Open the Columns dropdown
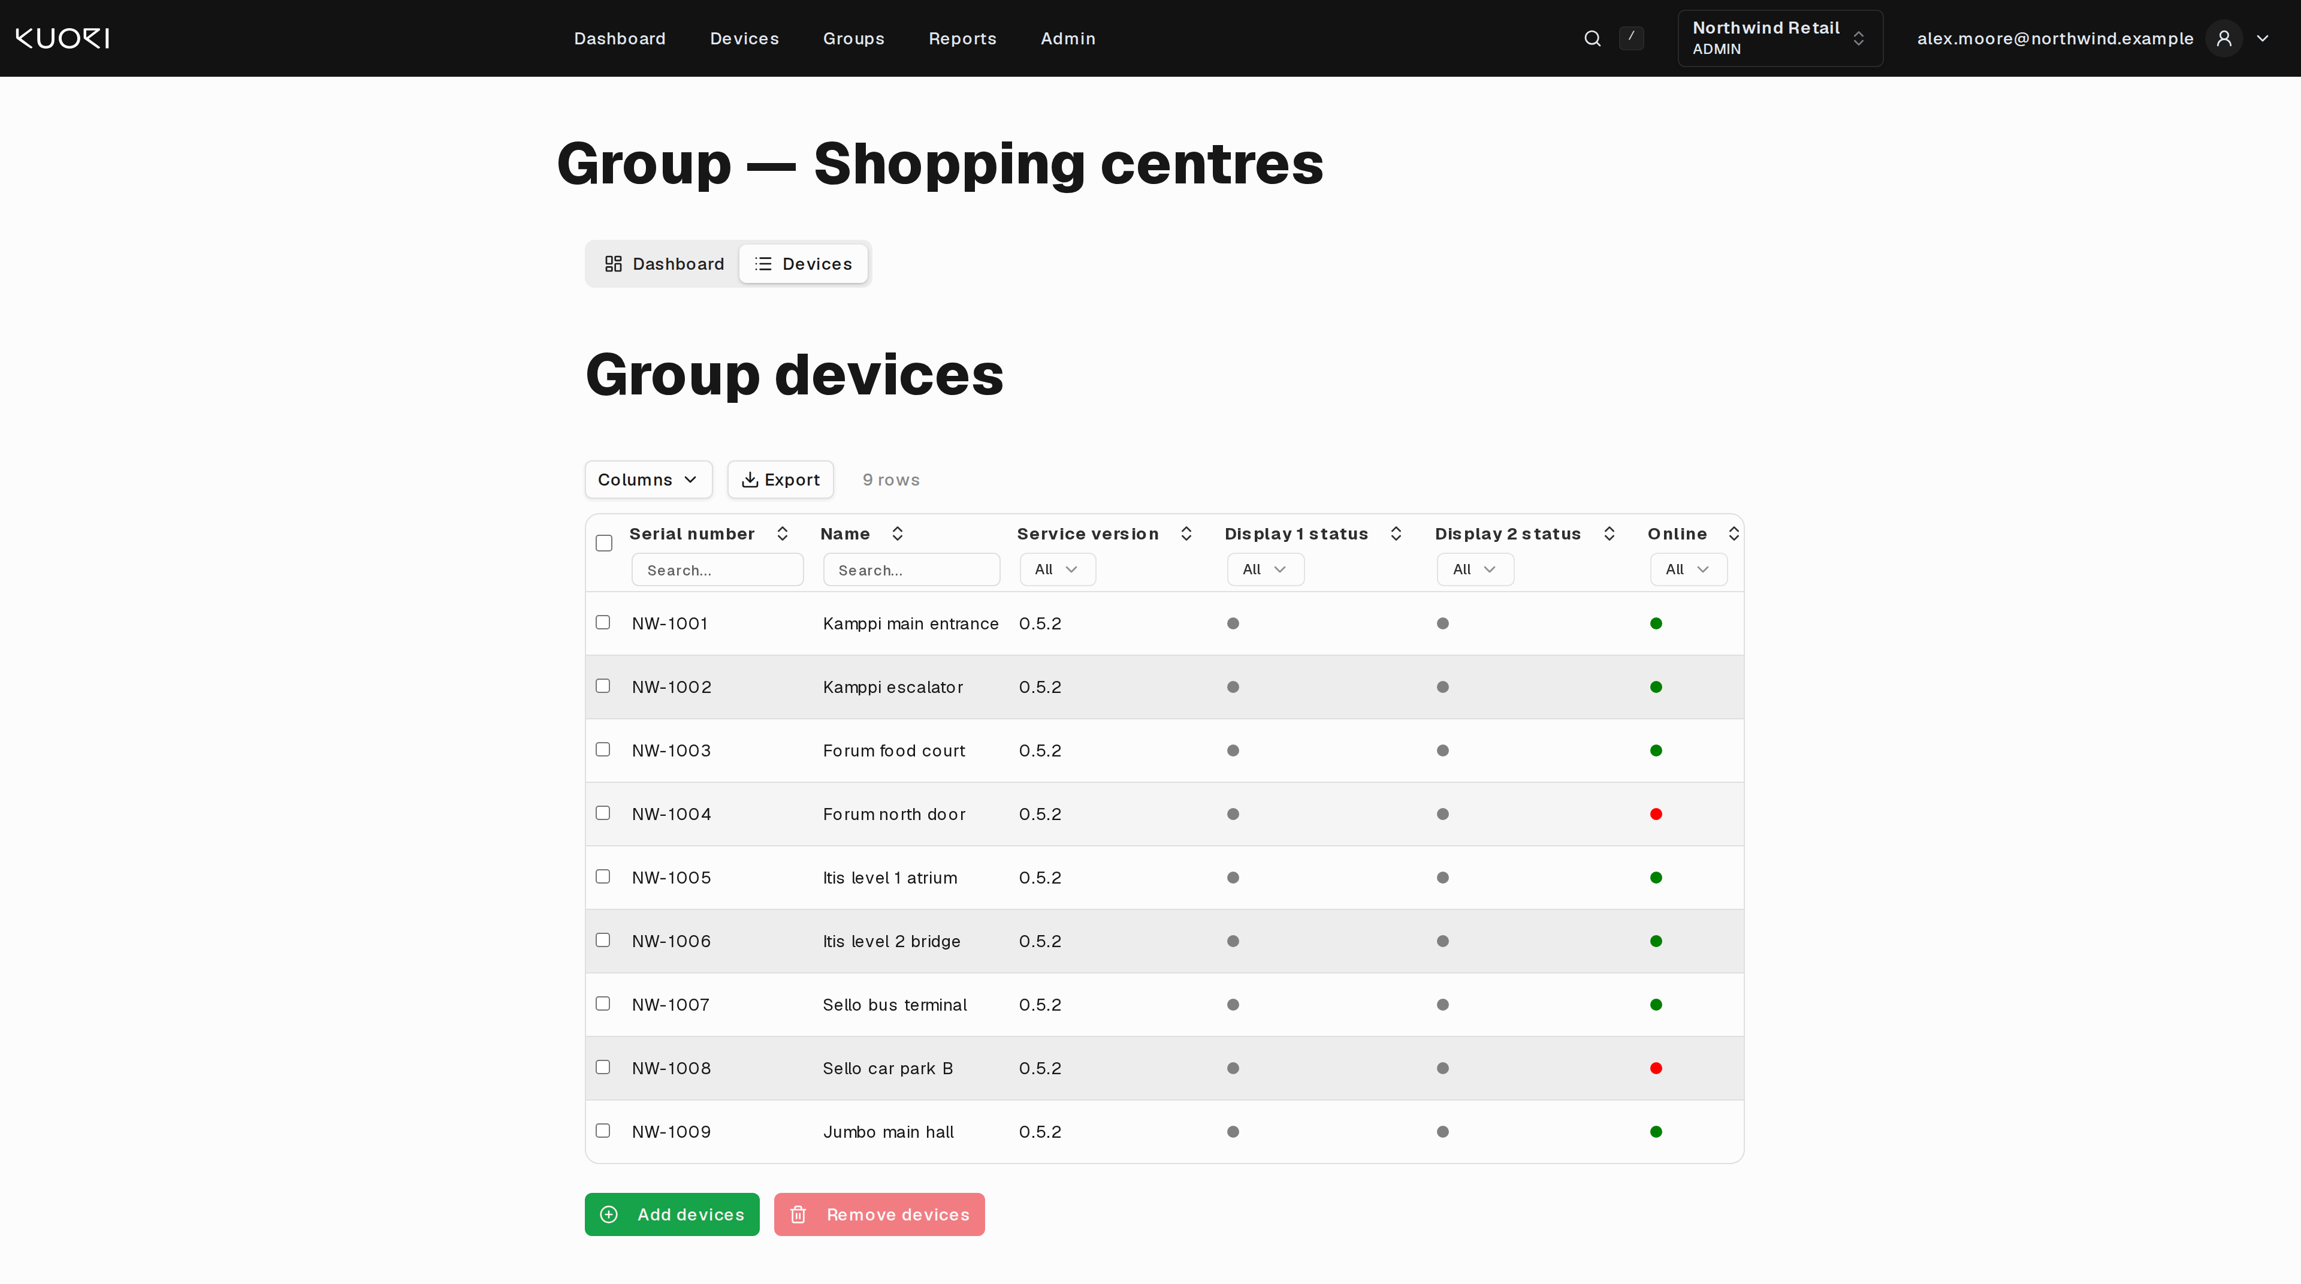Screen dimensions: 2301x1284 [648, 480]
